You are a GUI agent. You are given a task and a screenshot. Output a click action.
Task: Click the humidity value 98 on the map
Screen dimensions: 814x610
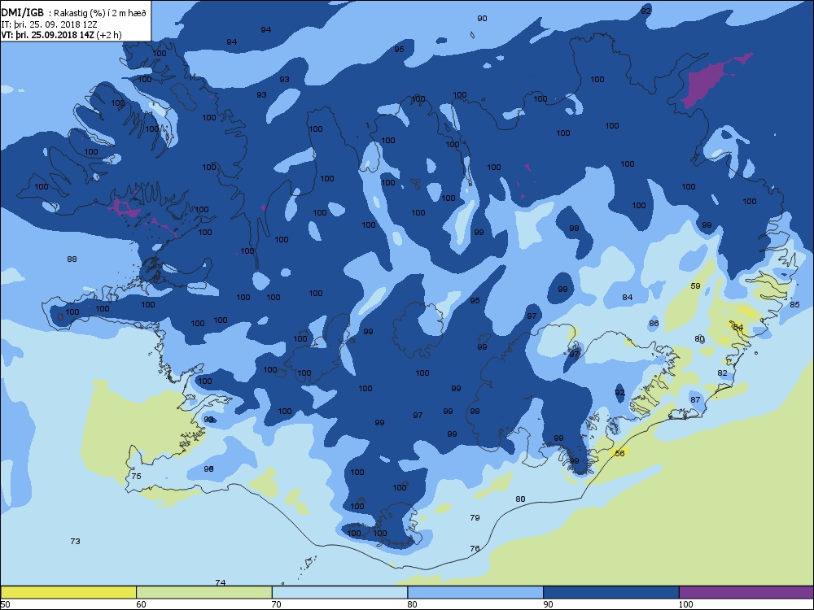click(574, 229)
